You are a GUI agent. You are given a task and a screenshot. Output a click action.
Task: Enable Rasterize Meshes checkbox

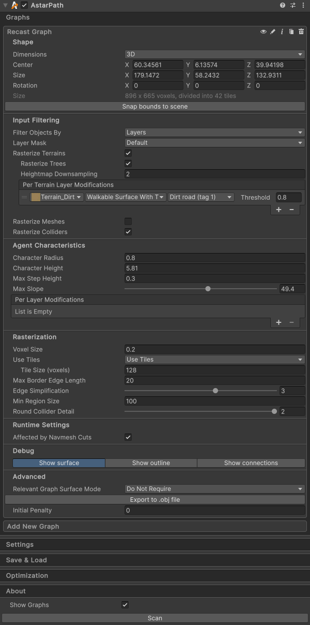[x=128, y=221]
